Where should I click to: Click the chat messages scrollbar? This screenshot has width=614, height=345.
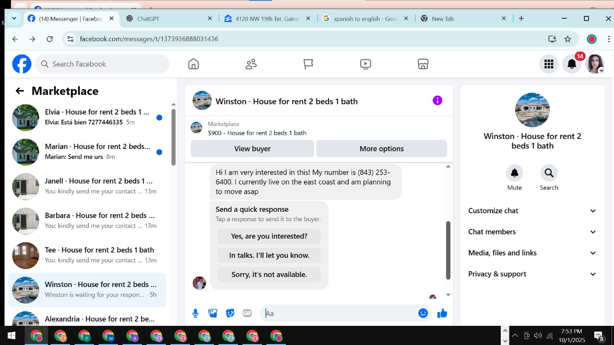click(448, 250)
